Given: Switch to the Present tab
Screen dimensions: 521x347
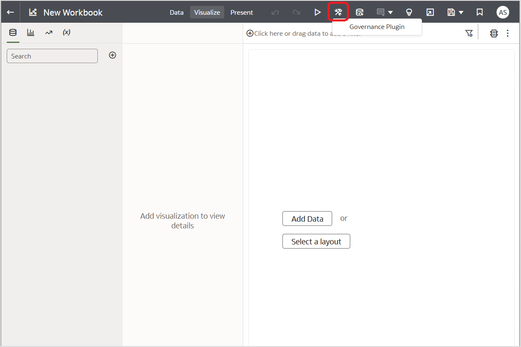Looking at the screenshot, I should [x=242, y=12].
